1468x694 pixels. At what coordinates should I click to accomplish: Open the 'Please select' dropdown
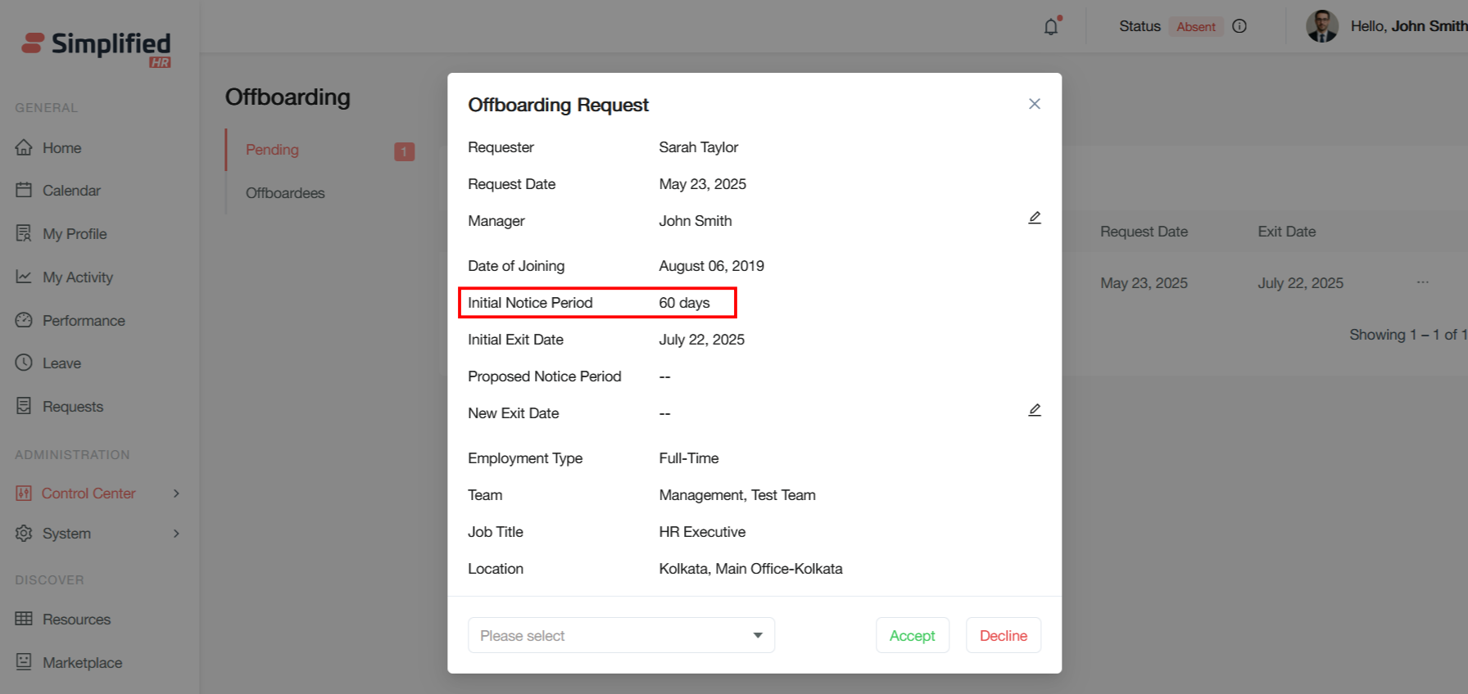pos(621,636)
